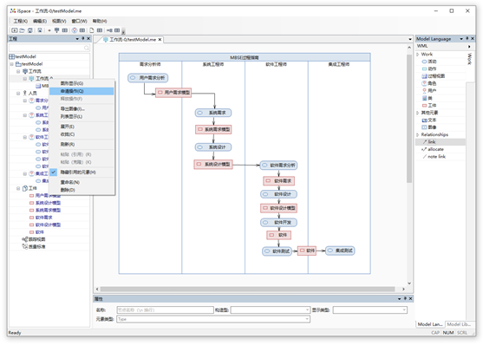This screenshot has width=483, height=345.
Task: Switch to the Model Lib tab
Action: click(x=459, y=324)
